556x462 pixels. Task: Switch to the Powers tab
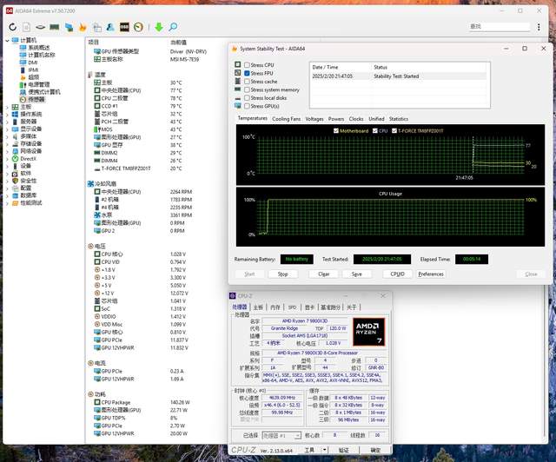[x=336, y=119]
